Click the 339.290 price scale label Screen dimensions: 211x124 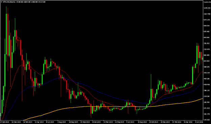click(207, 96)
